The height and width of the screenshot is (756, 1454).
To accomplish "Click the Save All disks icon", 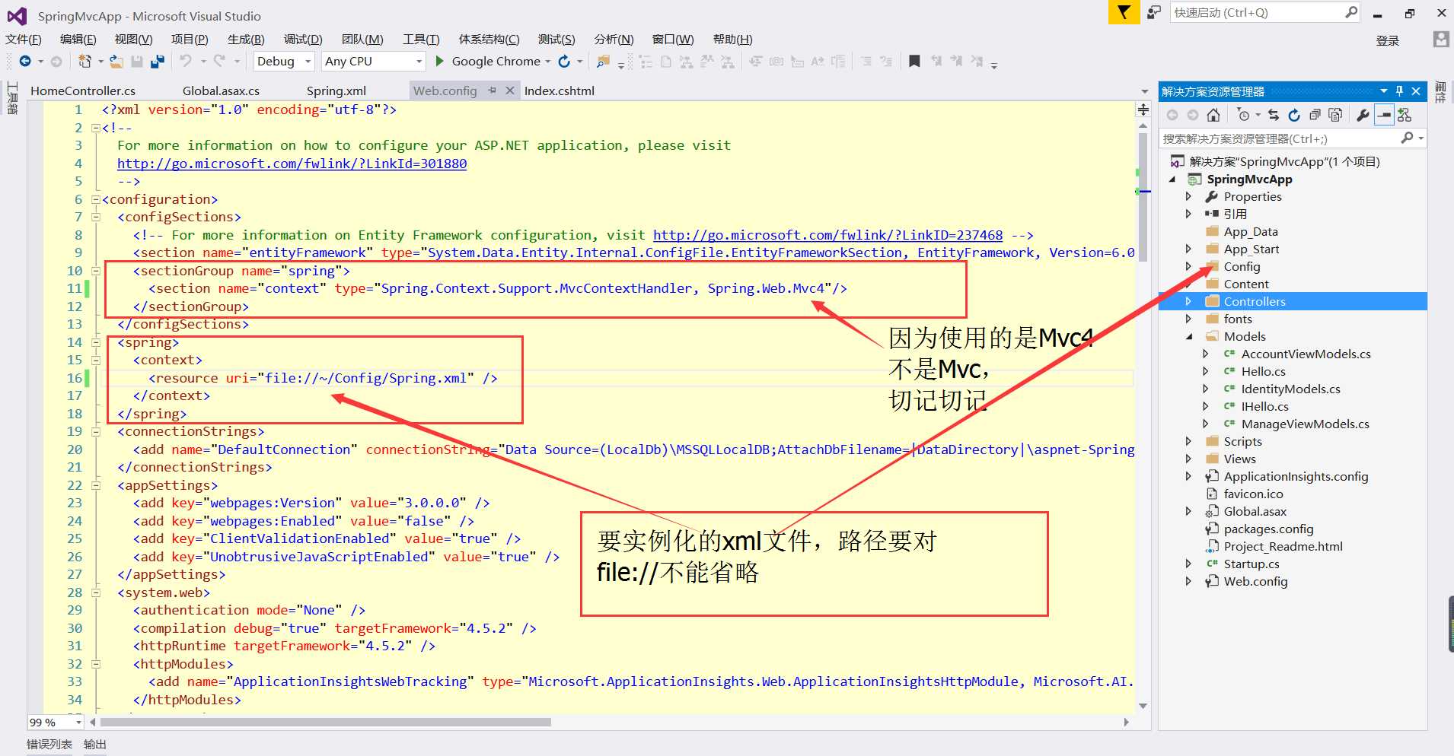I will (x=158, y=61).
